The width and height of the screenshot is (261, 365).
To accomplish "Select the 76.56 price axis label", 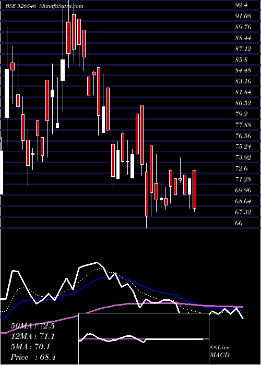I will 243,136.
